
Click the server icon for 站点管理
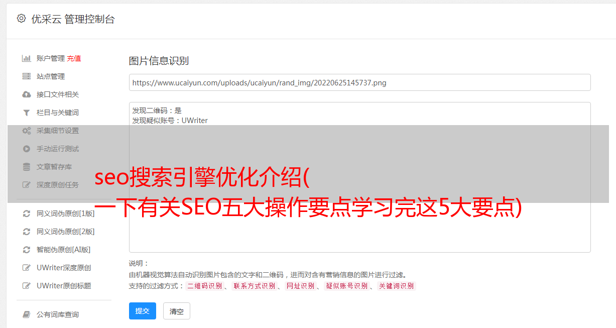pyautogui.click(x=27, y=76)
